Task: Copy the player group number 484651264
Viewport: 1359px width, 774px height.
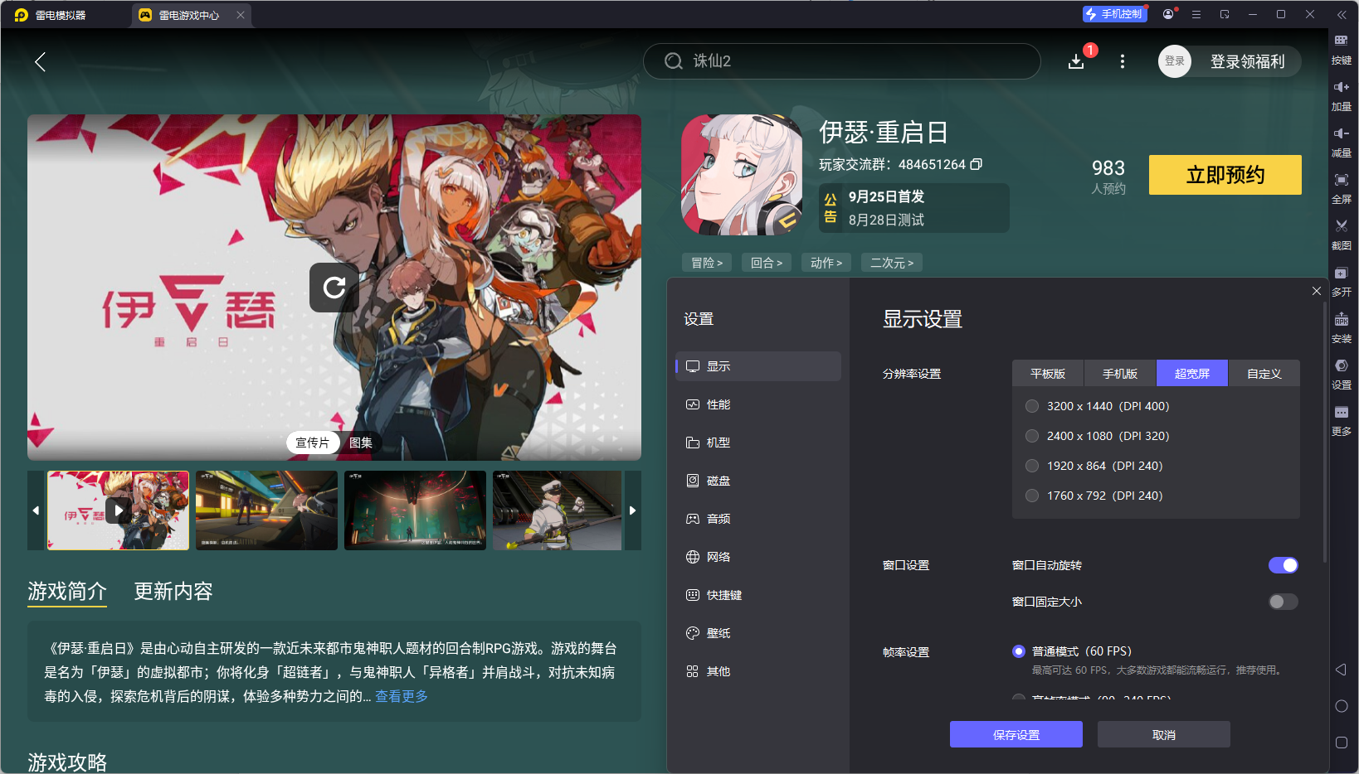Action: 977,164
